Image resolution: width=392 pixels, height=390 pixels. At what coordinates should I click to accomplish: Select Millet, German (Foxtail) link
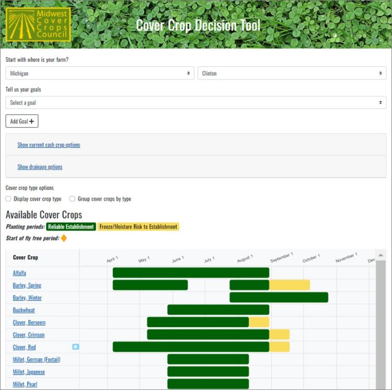[x=37, y=359]
